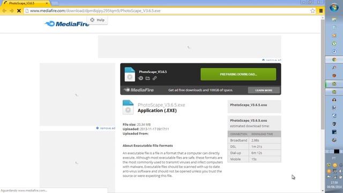This screenshot has height=193, width=343.
Task: Click the Help button near the logo
Action: (x=98, y=20)
